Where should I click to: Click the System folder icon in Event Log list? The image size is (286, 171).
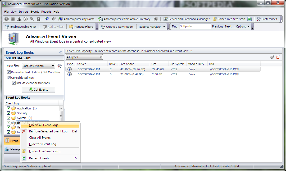pyautogui.click(x=13, y=118)
